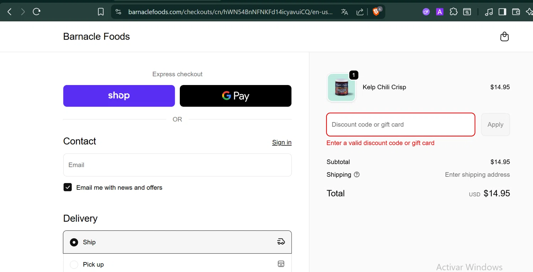Screen dimensions: 533x272
Task: Click the Contact section heading
Action: [x=80, y=141]
